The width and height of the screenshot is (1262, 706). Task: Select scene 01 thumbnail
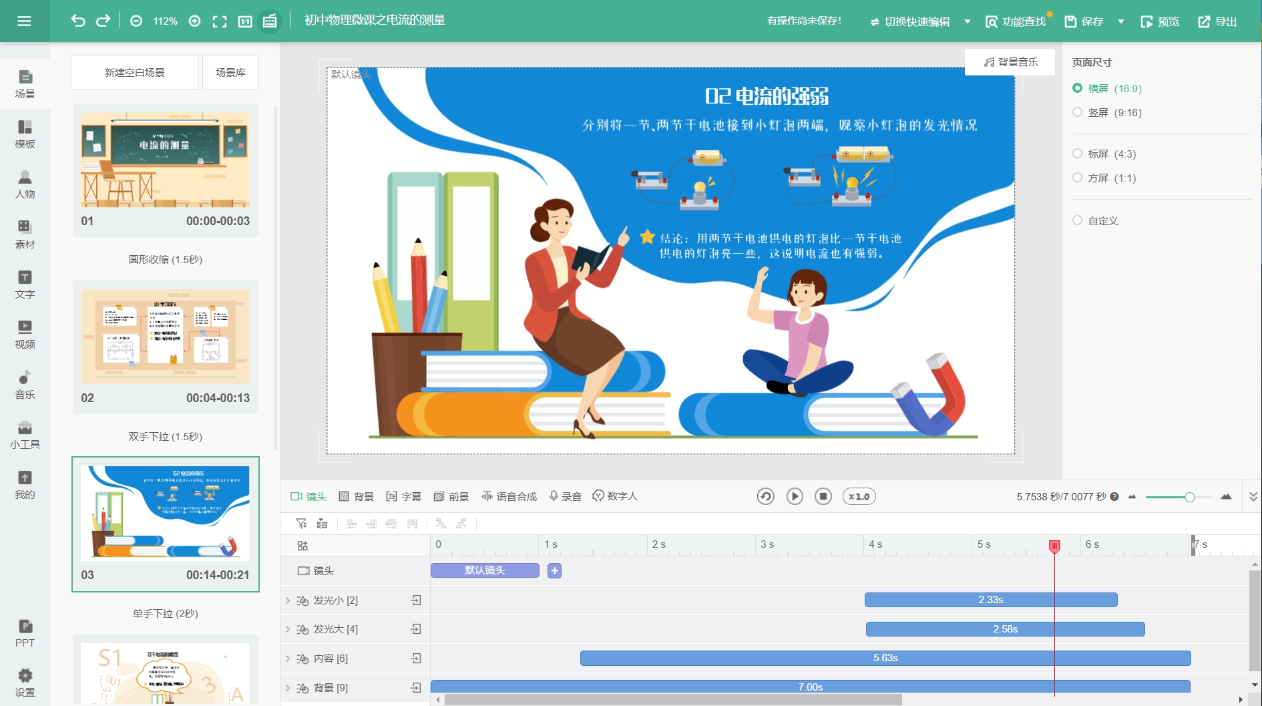(x=165, y=159)
